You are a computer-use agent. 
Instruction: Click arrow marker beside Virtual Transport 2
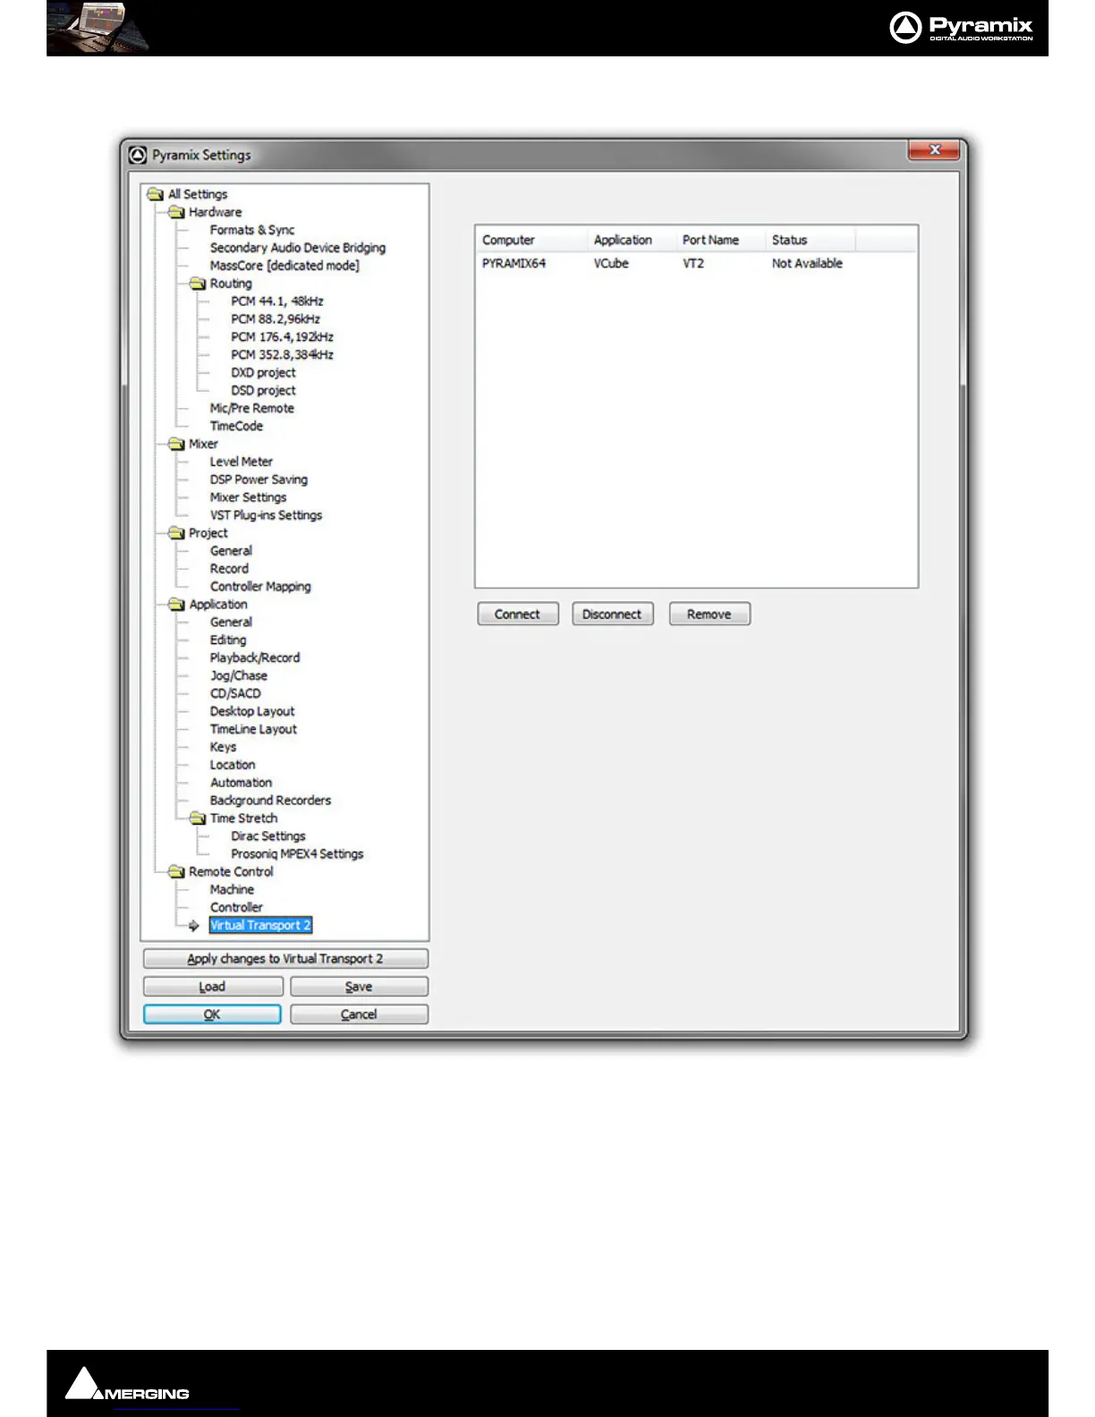pos(193,926)
